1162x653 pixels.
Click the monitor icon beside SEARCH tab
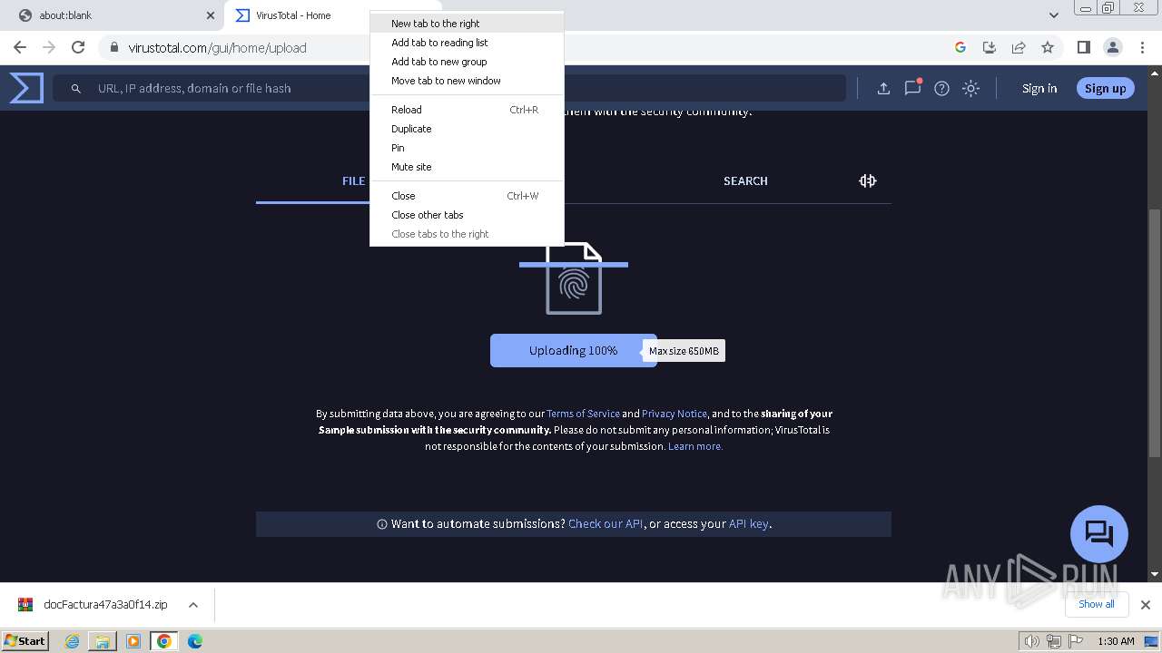point(868,180)
